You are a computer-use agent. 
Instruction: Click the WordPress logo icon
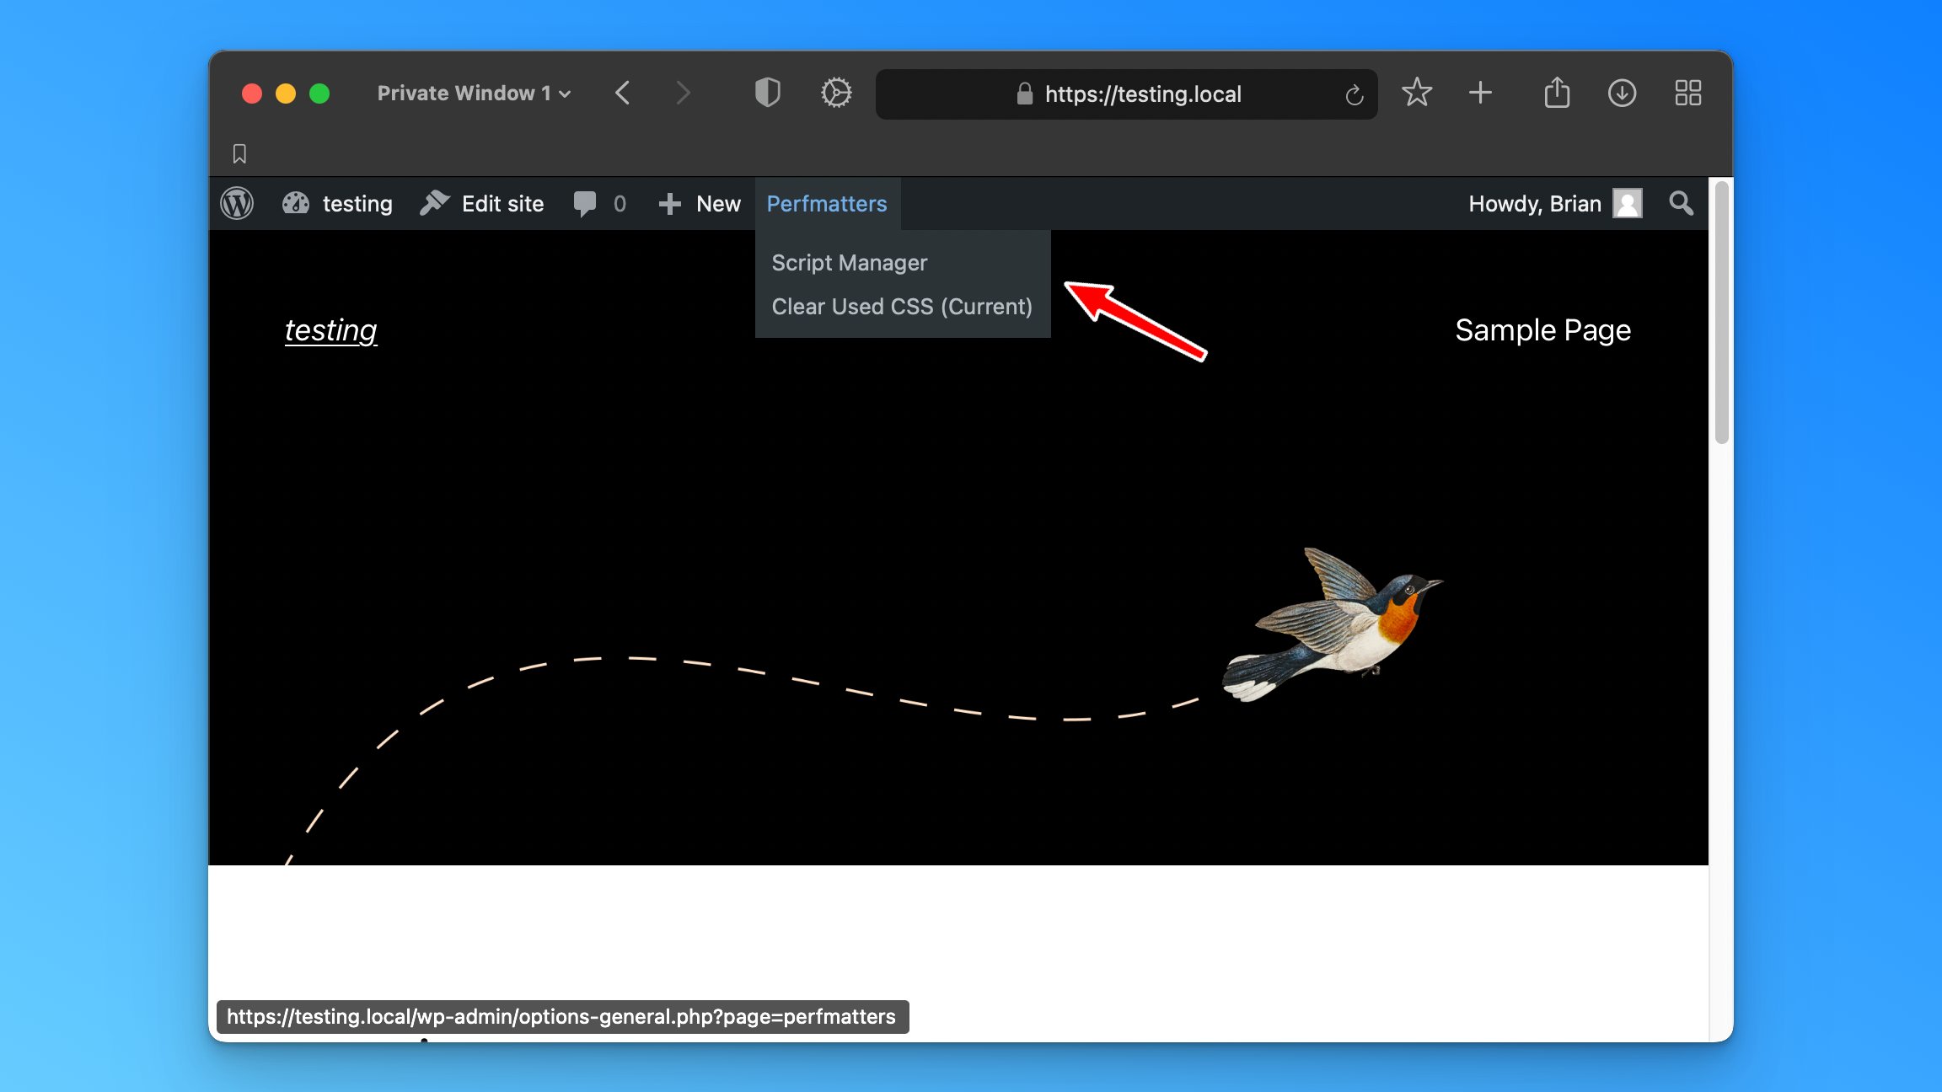pos(237,204)
